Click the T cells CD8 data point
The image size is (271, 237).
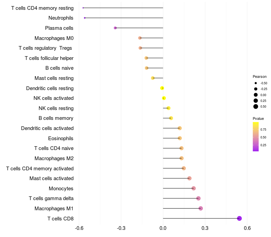pos(239,218)
